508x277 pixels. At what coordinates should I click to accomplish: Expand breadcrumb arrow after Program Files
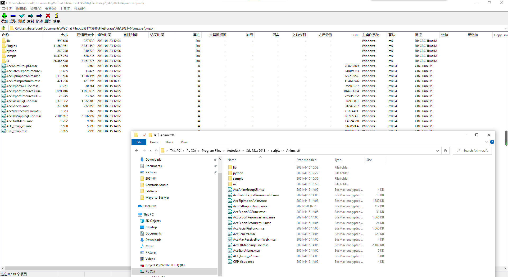[224, 151]
